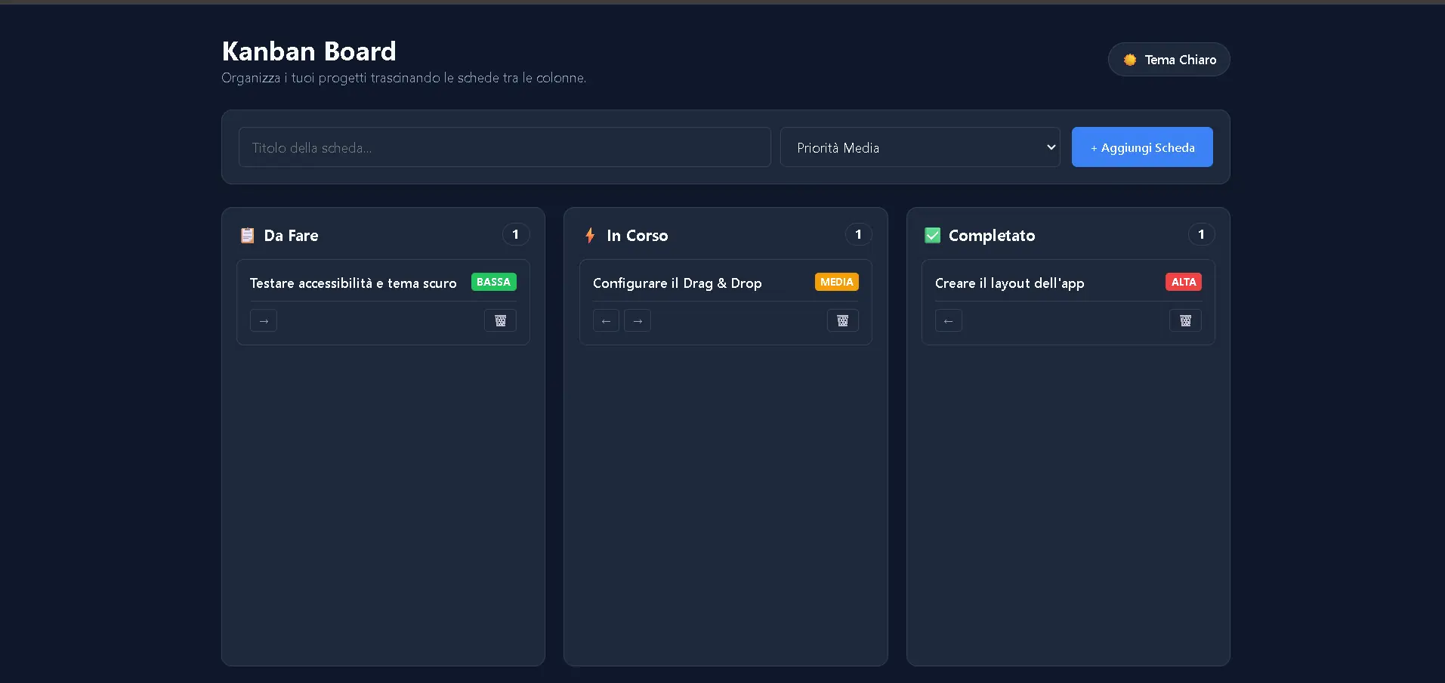Click the MEDIA priority badge
The image size is (1445, 683).
click(837, 282)
